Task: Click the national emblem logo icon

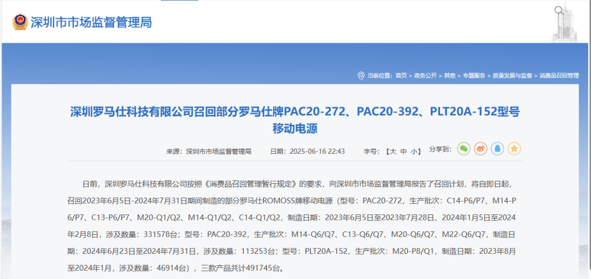Action: [20, 22]
